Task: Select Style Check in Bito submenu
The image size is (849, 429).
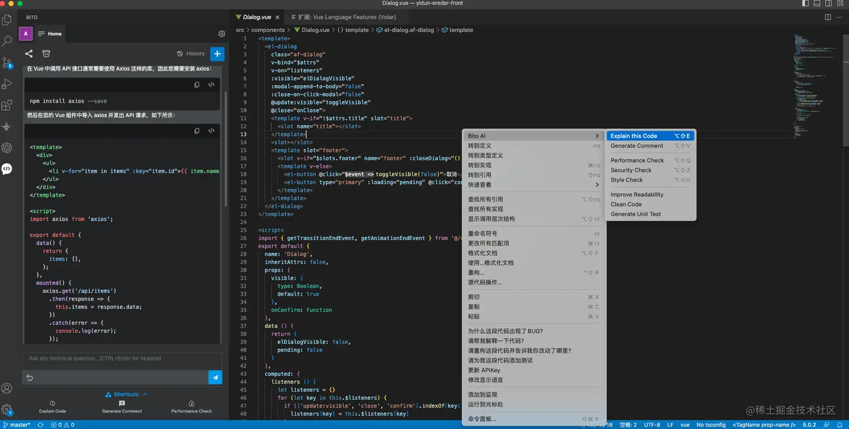Action: coord(650,180)
